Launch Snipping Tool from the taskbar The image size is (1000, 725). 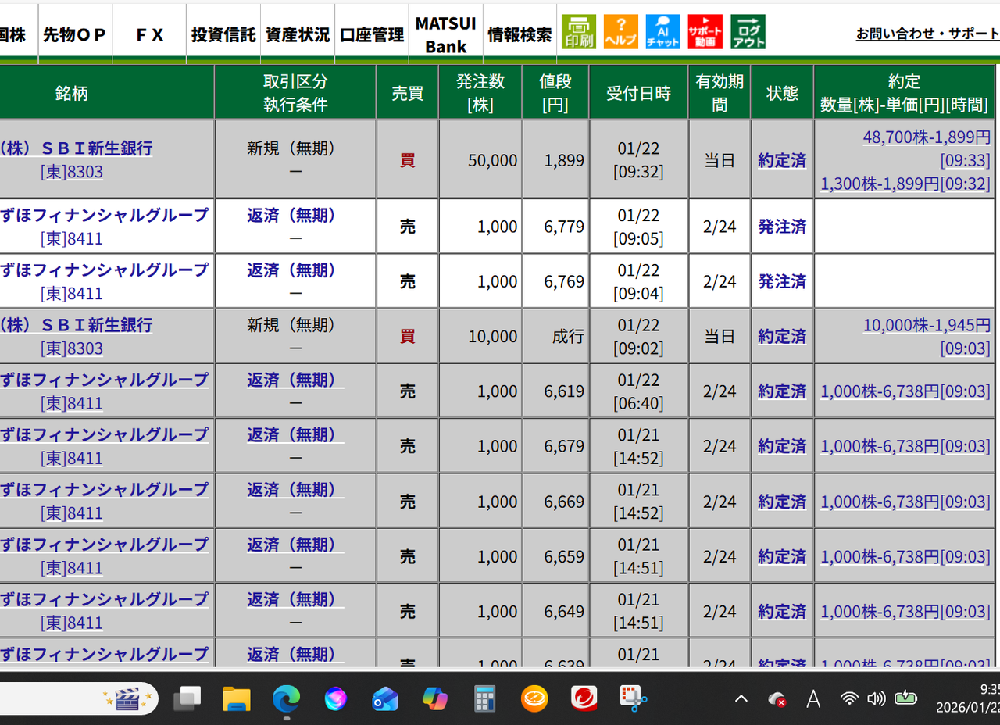tap(634, 698)
